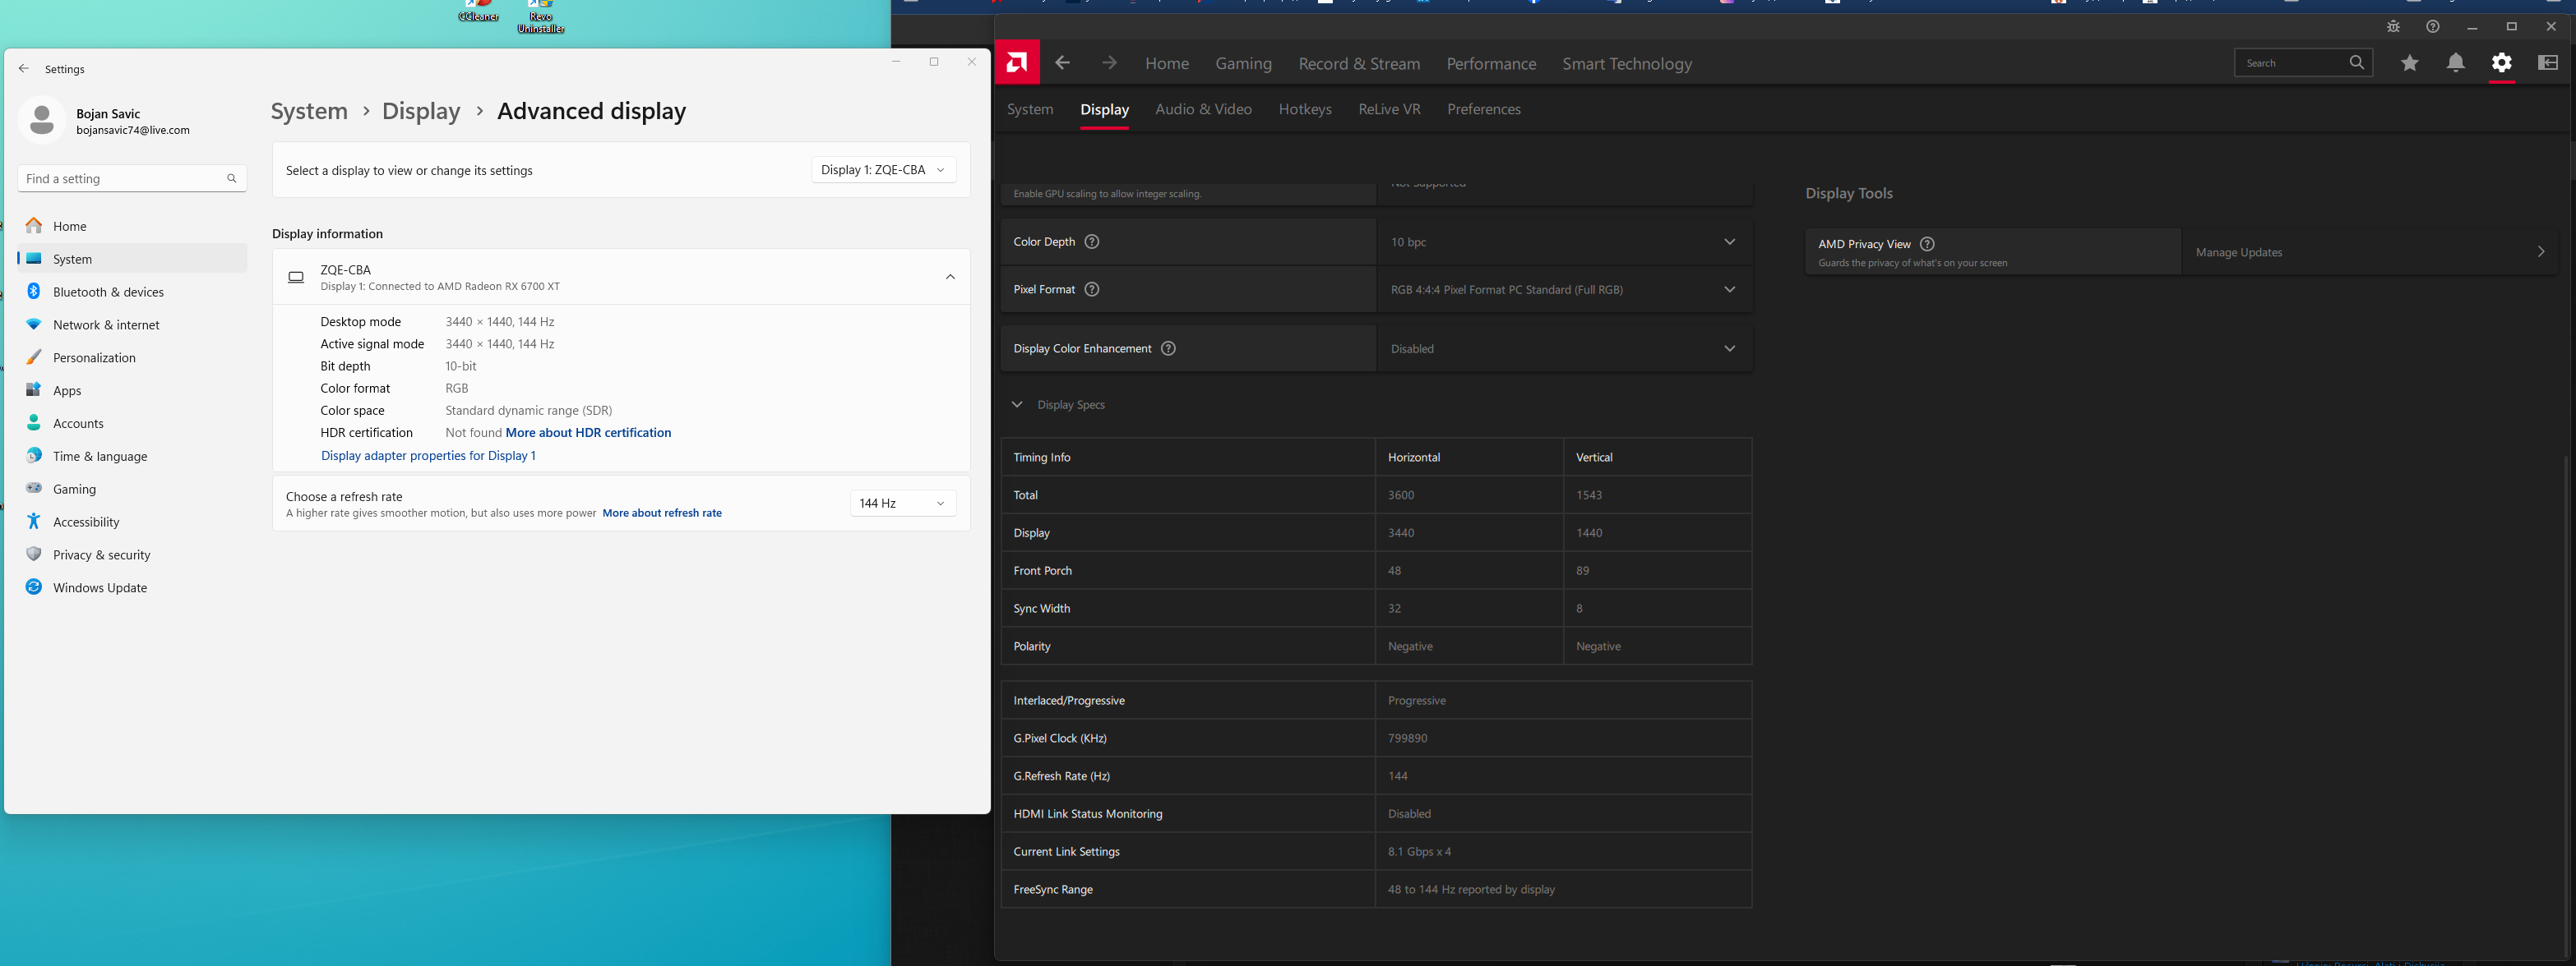The height and width of the screenshot is (966, 2576).
Task: Click the AMD logo home icon
Action: 1017,63
